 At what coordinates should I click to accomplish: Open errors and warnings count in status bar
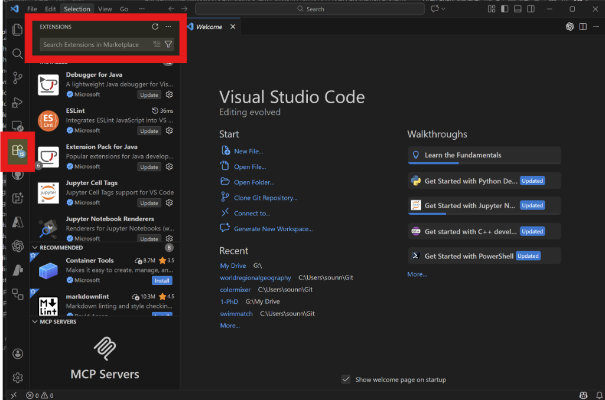click(x=40, y=395)
